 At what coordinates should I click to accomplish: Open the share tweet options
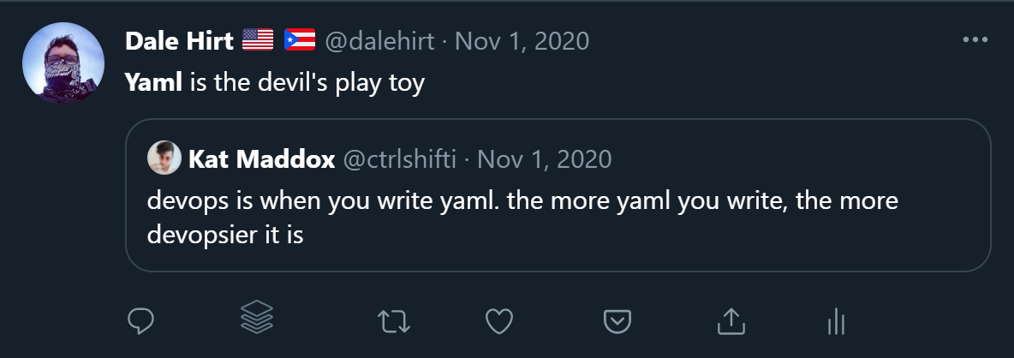click(x=729, y=321)
